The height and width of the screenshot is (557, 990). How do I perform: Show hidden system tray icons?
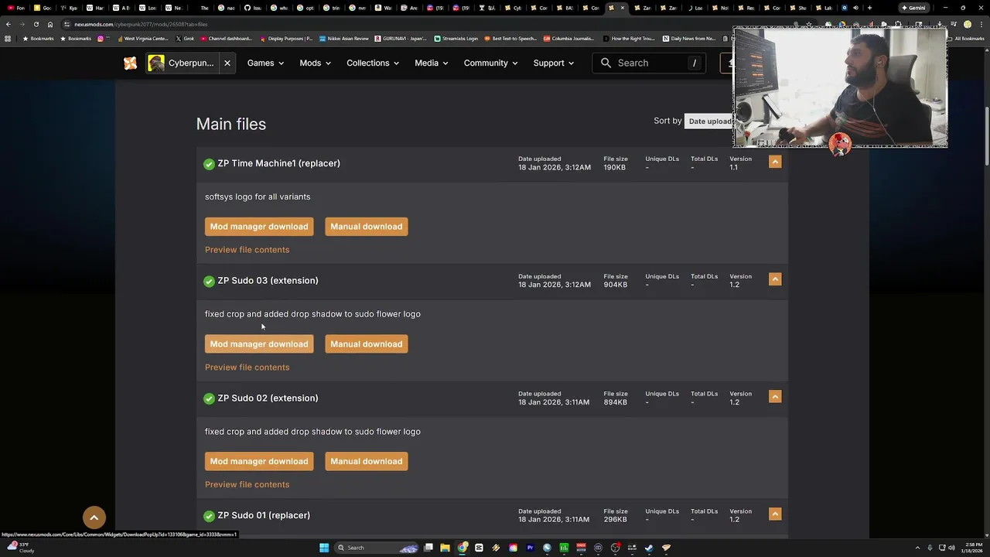coord(917,548)
